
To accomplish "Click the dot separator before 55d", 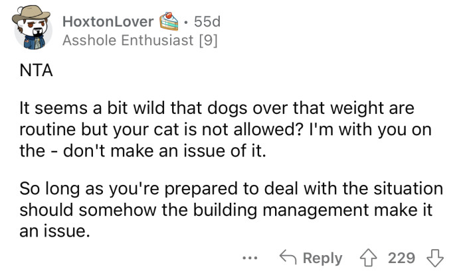I will click(x=186, y=22).
